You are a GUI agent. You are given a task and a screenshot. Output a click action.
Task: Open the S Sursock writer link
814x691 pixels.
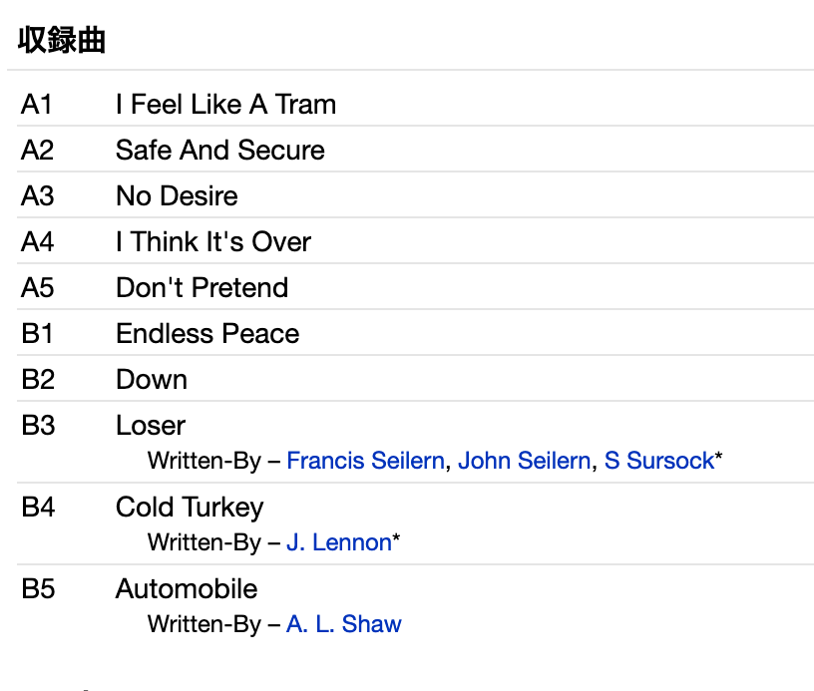click(x=659, y=461)
